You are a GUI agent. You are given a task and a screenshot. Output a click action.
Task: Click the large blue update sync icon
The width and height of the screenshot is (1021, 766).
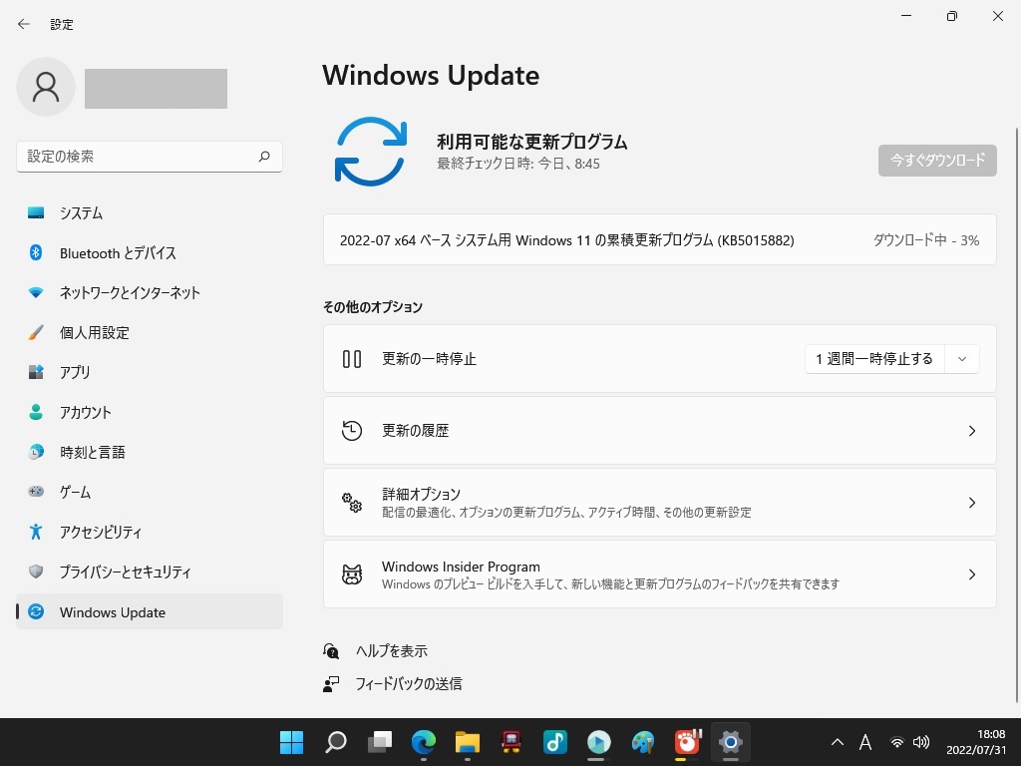[371, 152]
